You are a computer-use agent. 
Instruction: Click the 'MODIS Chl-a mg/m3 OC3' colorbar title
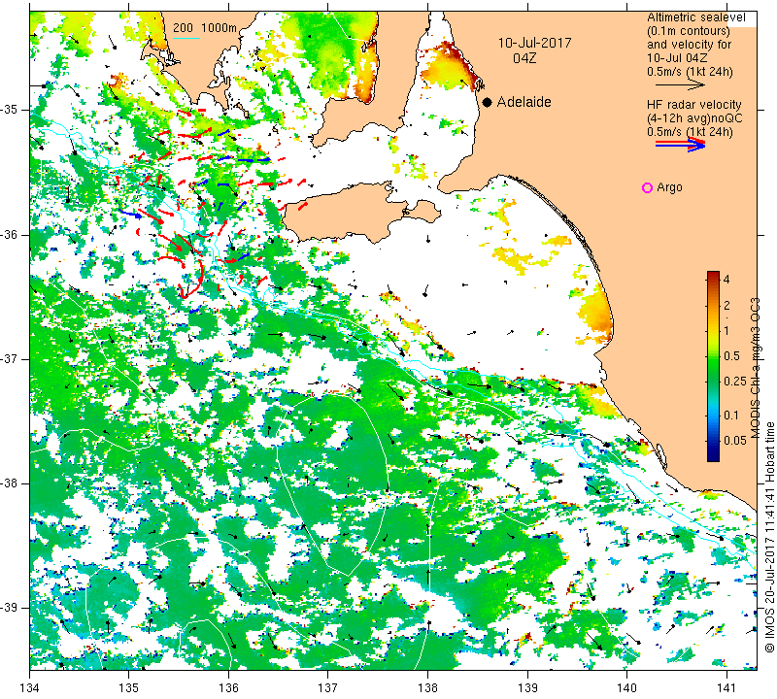pos(756,368)
